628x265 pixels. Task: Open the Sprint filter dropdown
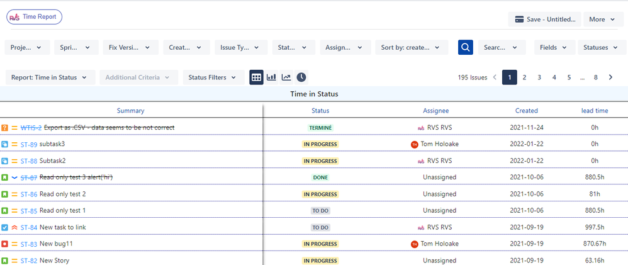pyautogui.click(x=77, y=47)
